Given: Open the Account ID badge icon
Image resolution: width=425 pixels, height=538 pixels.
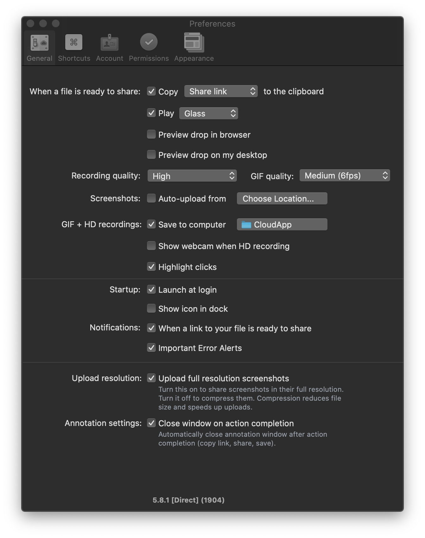Looking at the screenshot, I should (x=110, y=42).
